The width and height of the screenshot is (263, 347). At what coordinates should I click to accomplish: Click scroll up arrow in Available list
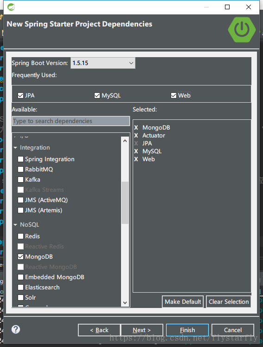125,141
